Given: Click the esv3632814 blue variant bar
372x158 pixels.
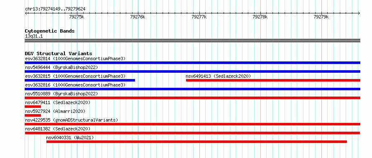Looking at the screenshot, I should 192,63.
